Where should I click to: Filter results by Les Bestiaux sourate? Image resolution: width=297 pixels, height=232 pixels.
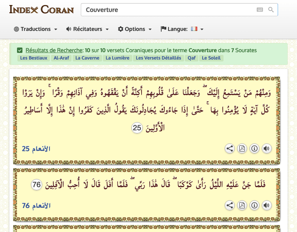pyautogui.click(x=34, y=58)
